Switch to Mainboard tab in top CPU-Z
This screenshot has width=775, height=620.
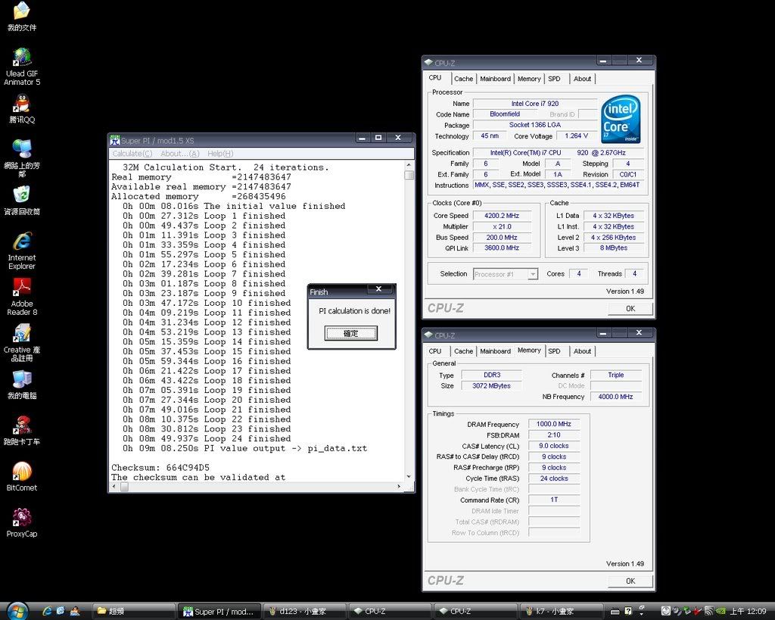pos(495,79)
